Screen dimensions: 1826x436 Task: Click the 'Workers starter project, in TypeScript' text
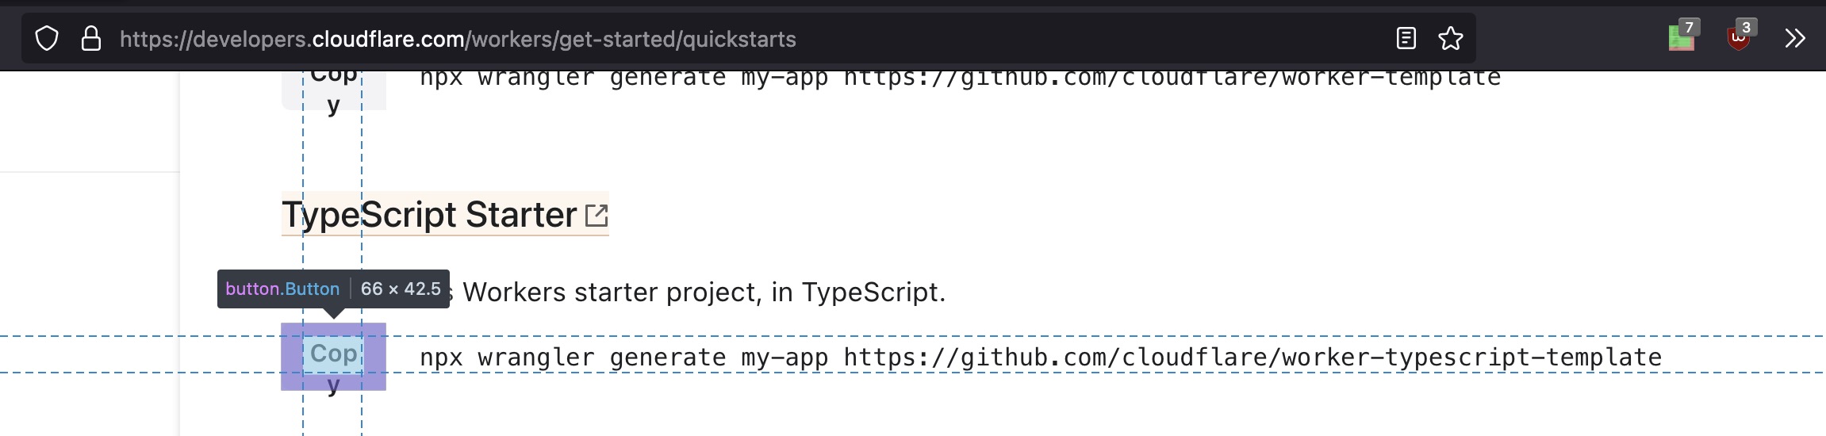click(x=704, y=293)
